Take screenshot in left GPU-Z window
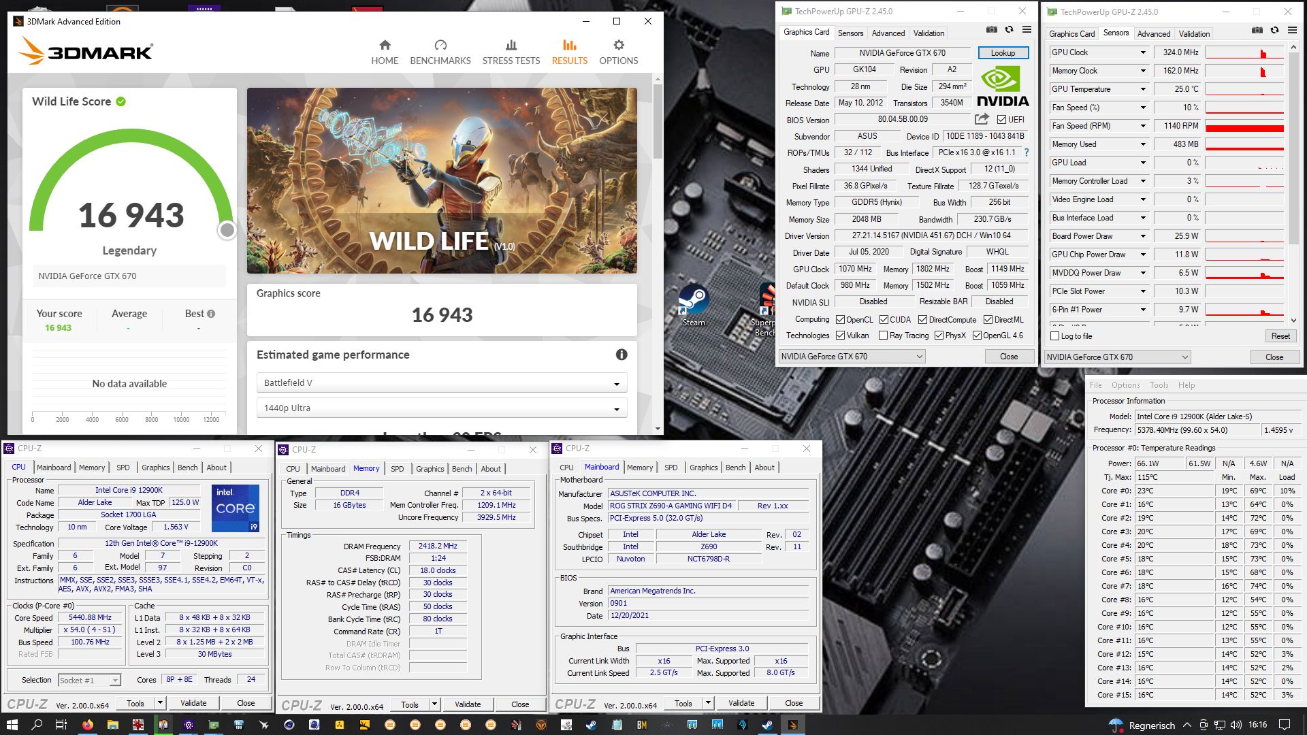Image resolution: width=1307 pixels, height=735 pixels. click(x=992, y=30)
